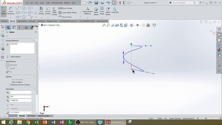Click the Zoom to Fit icon
The image size is (222, 125).
tap(104, 25)
